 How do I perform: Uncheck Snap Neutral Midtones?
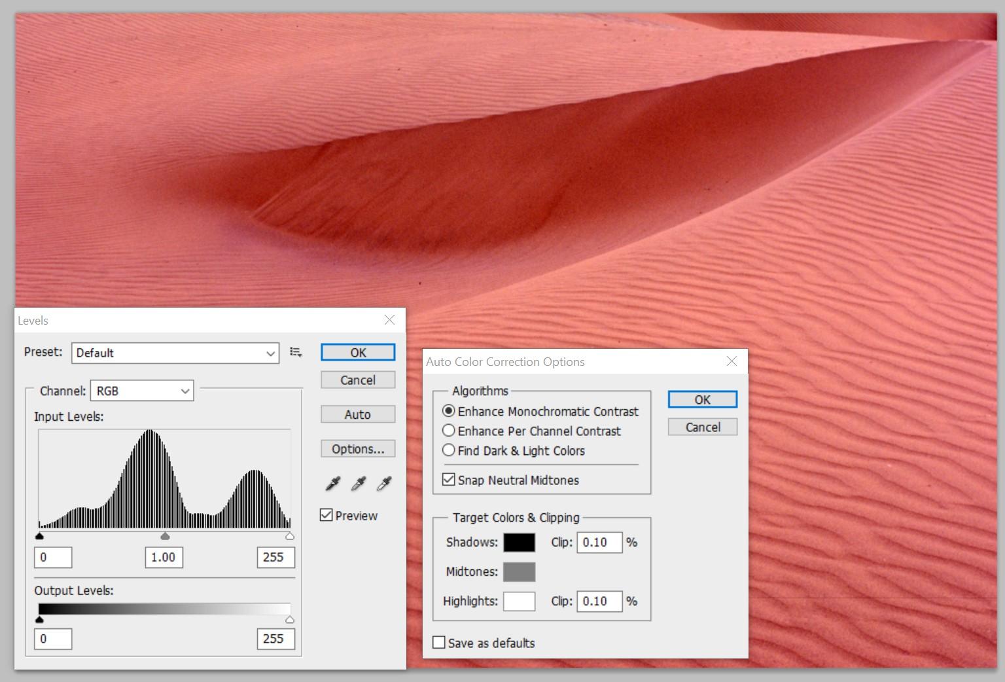pos(449,480)
